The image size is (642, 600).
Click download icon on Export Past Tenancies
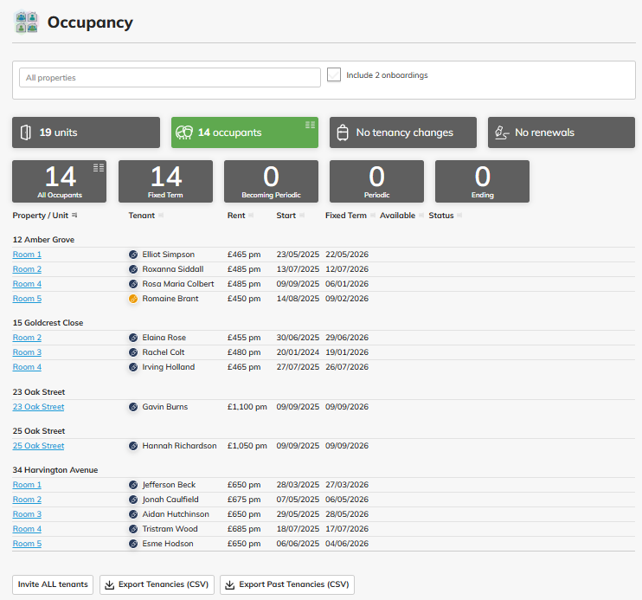tap(230, 584)
